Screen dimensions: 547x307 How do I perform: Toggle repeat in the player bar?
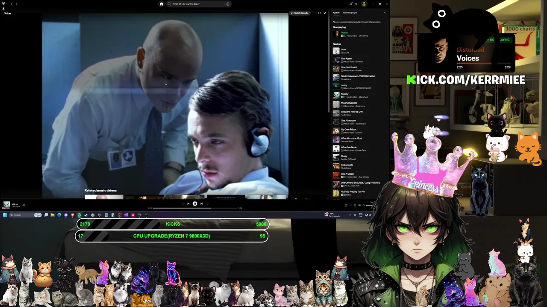(207, 204)
